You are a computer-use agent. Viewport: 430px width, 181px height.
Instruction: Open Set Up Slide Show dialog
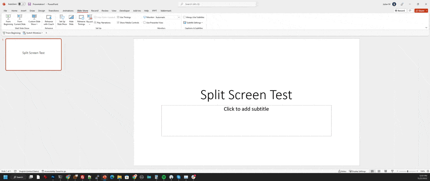[x=62, y=20]
